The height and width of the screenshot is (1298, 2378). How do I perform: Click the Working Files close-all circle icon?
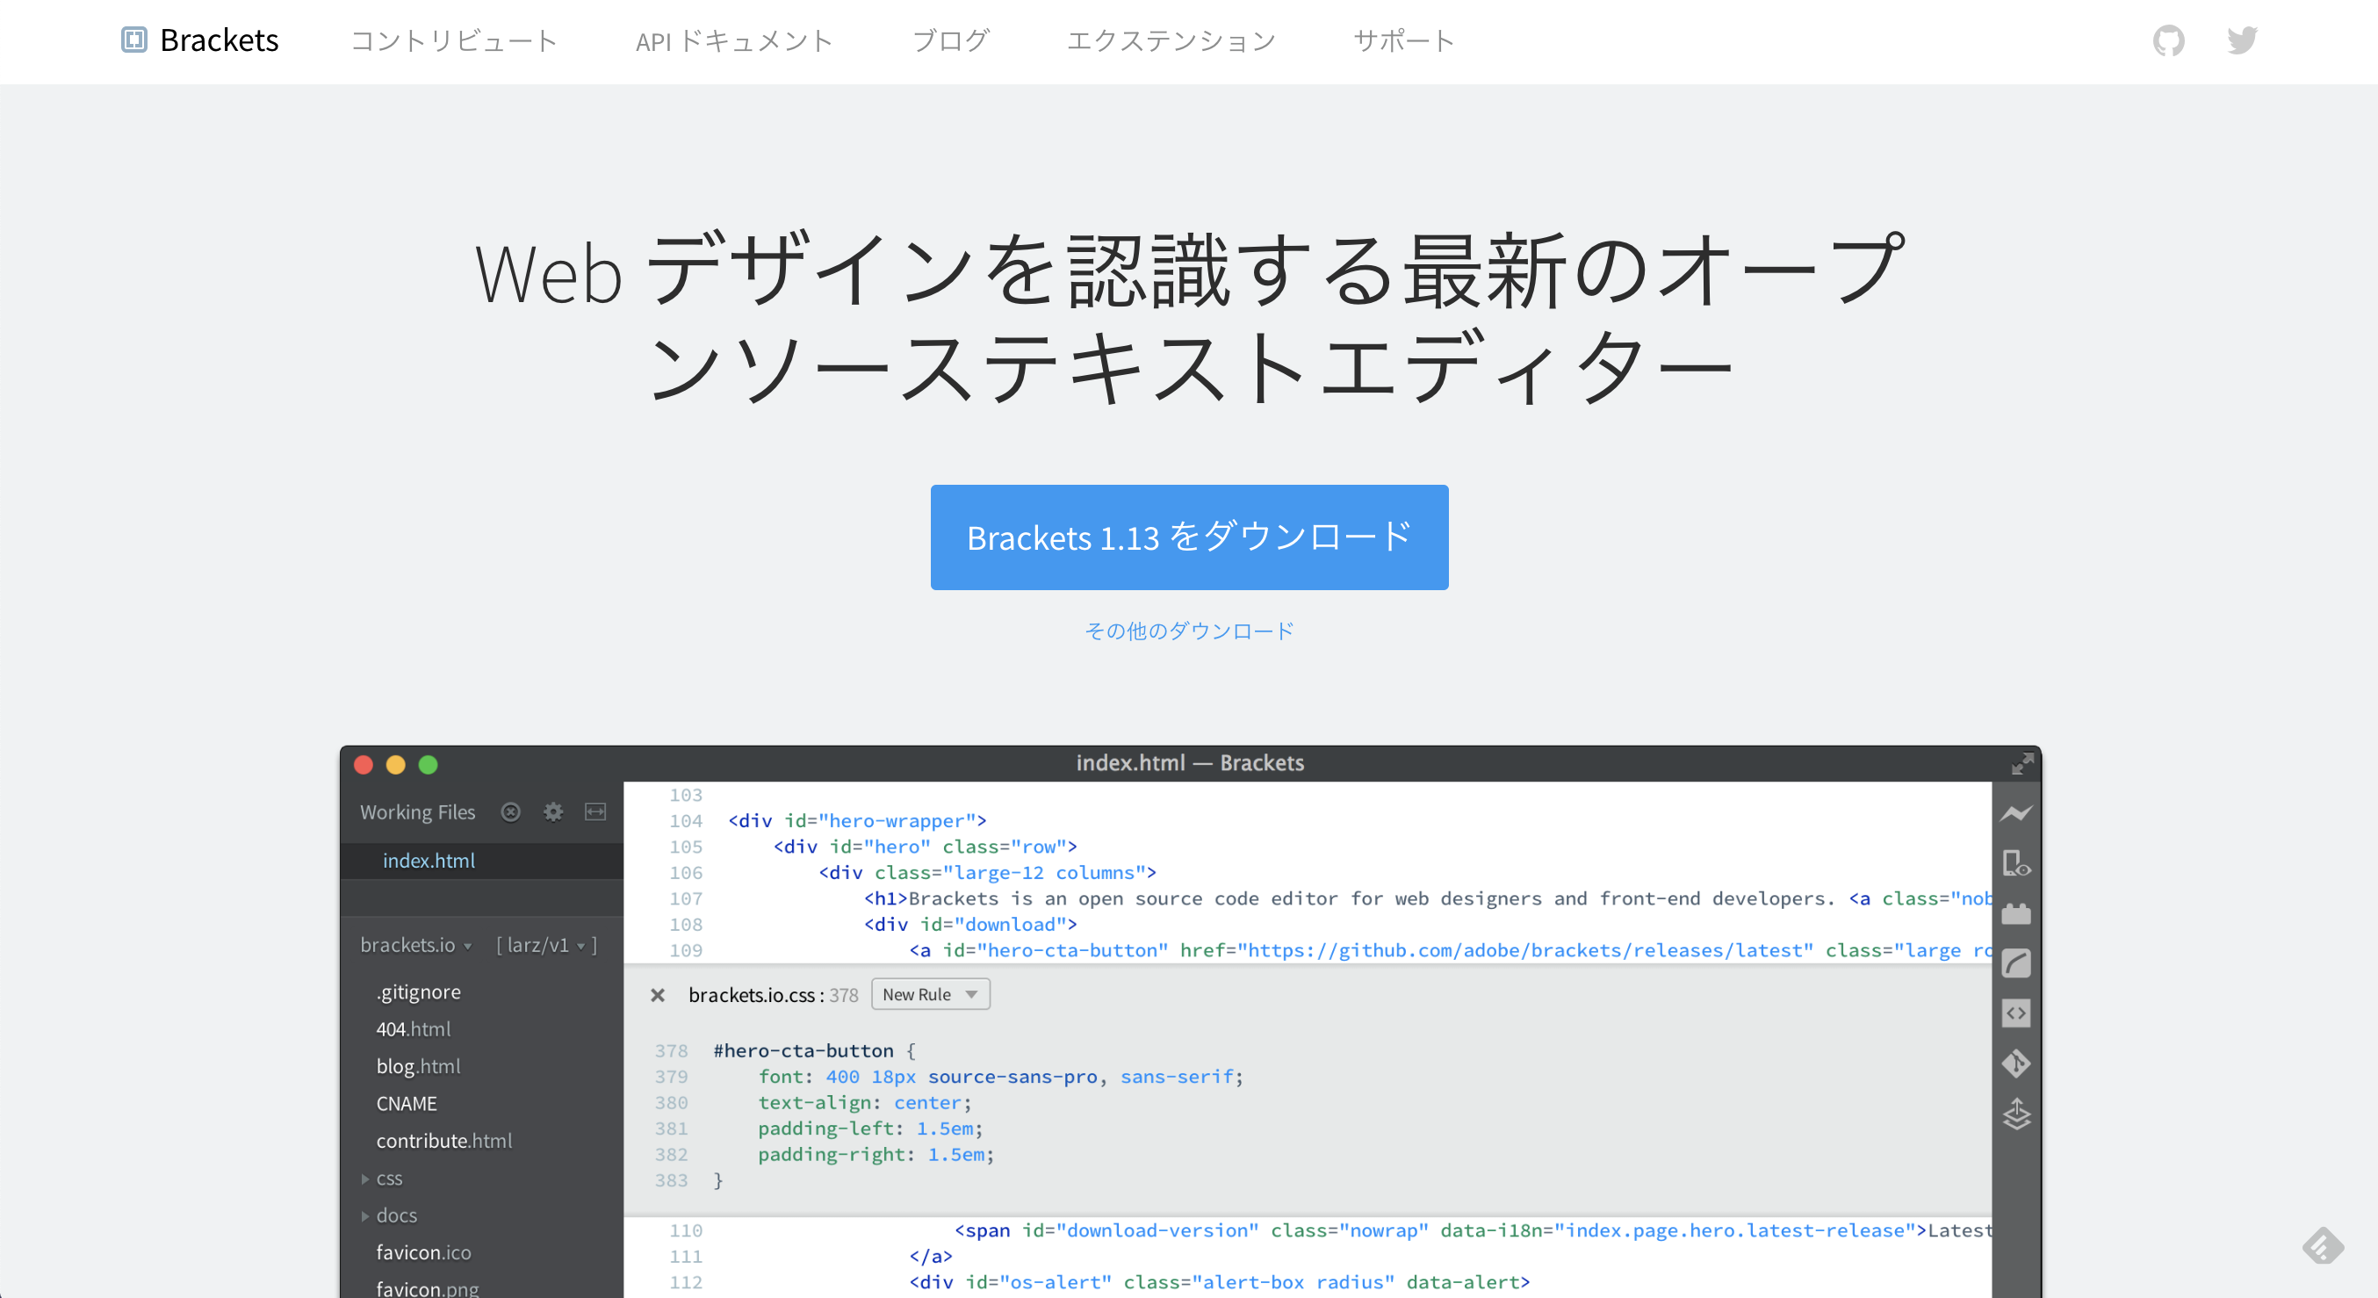click(510, 811)
